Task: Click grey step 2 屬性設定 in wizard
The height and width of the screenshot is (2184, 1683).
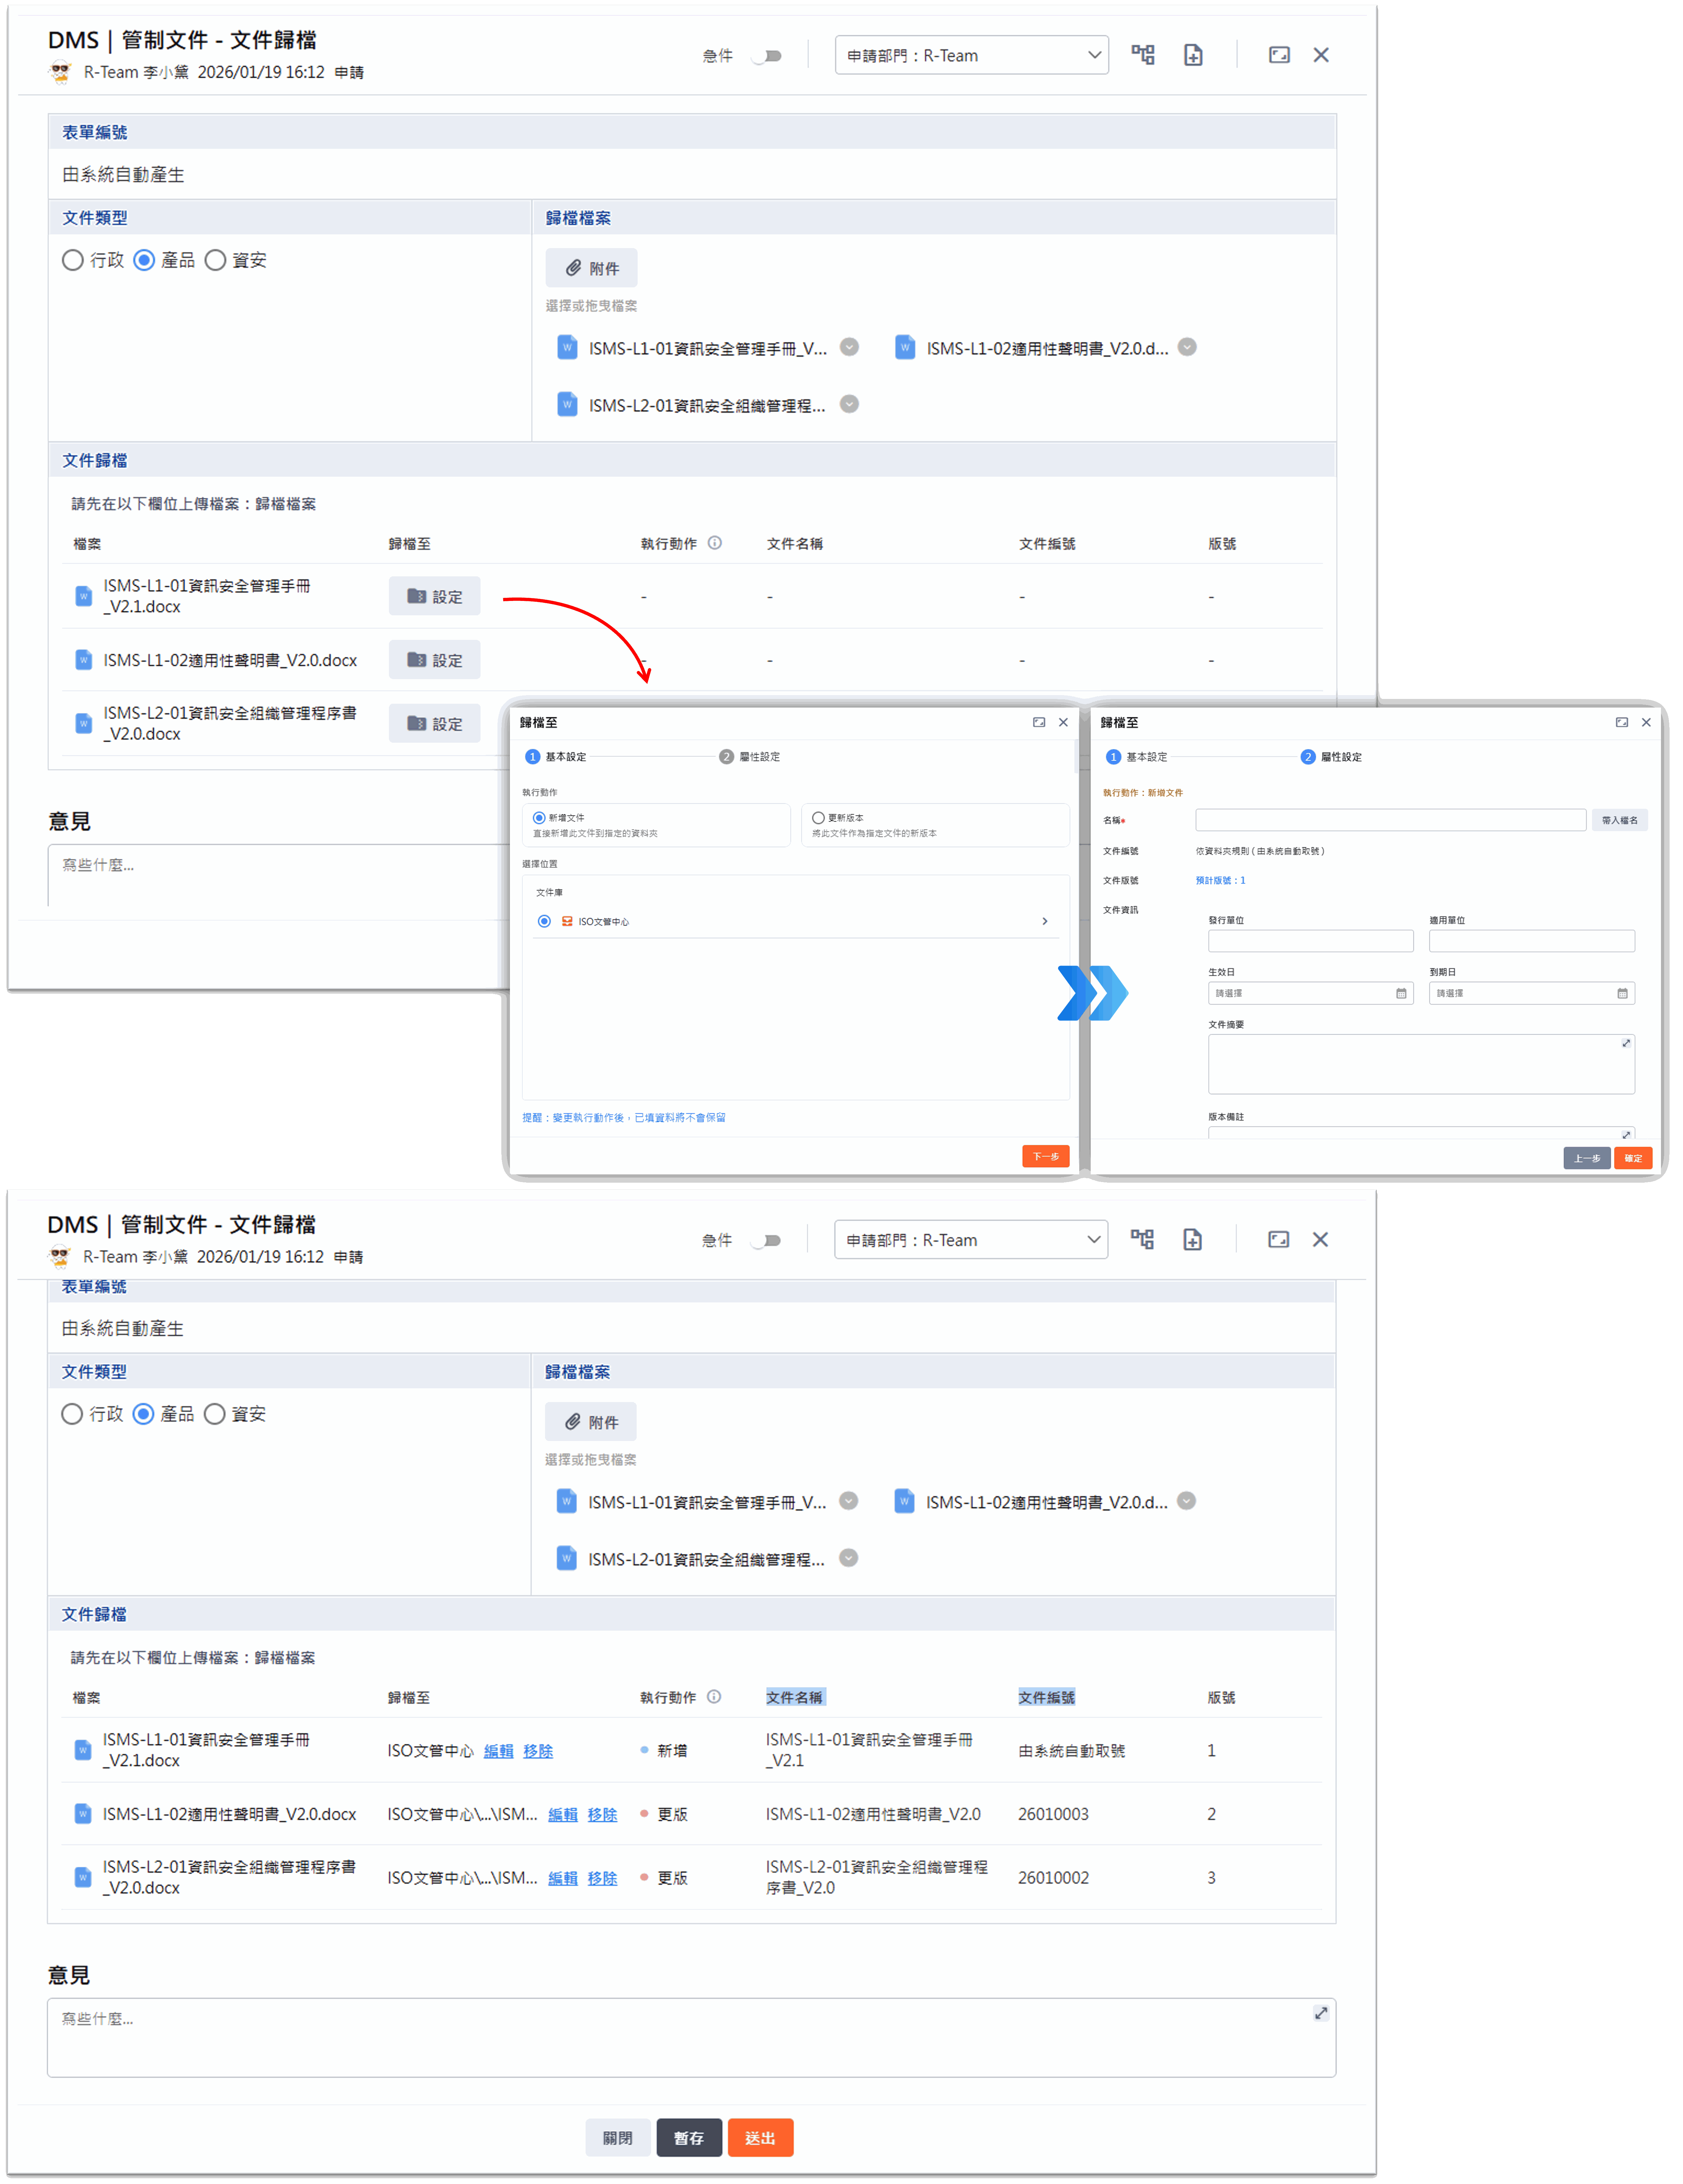Action: pos(727,757)
